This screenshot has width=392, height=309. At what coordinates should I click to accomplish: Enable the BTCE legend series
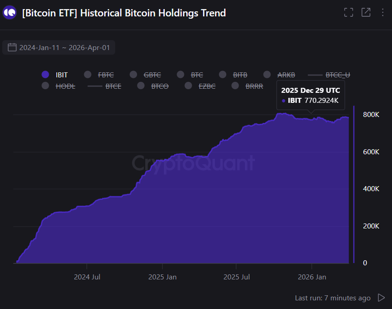pyautogui.click(x=105, y=86)
